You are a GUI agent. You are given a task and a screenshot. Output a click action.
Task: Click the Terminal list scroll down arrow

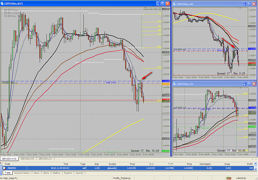pyautogui.click(x=256, y=169)
